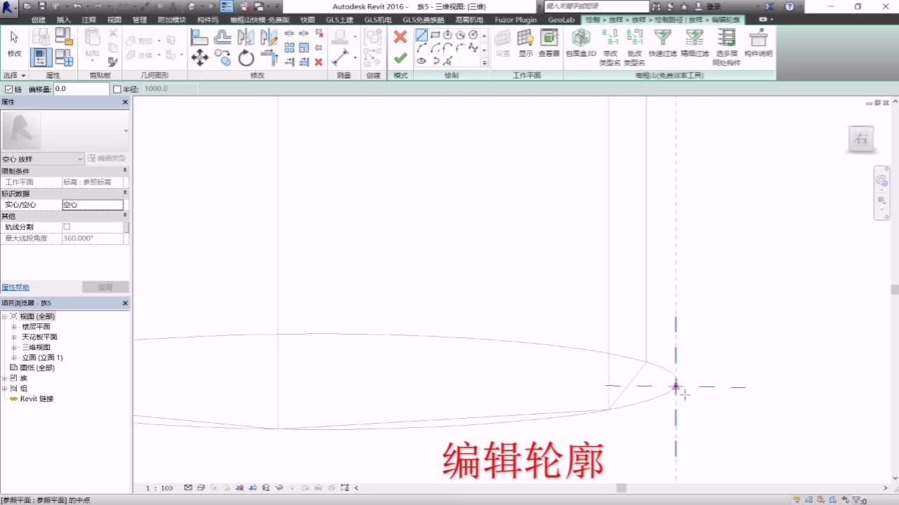Viewport: 899px width, 505px height.
Task: Collapse the Views (all) tree node
Action: click(4, 316)
